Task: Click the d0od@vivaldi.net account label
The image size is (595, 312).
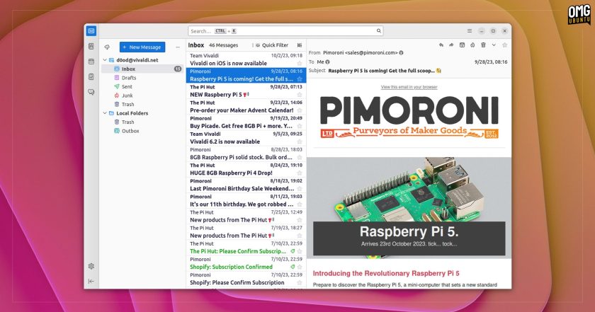Action: point(137,60)
